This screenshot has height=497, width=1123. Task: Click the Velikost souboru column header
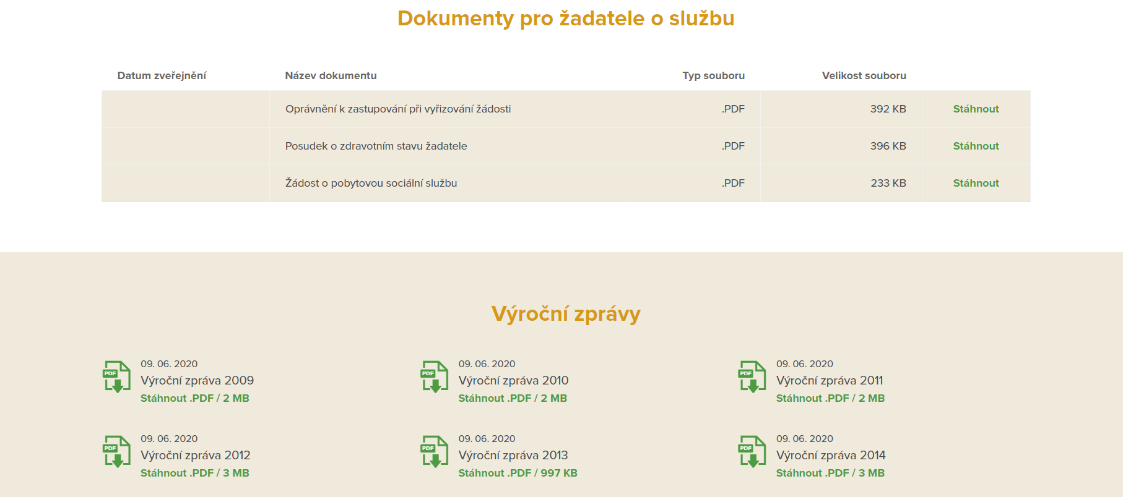tap(864, 75)
